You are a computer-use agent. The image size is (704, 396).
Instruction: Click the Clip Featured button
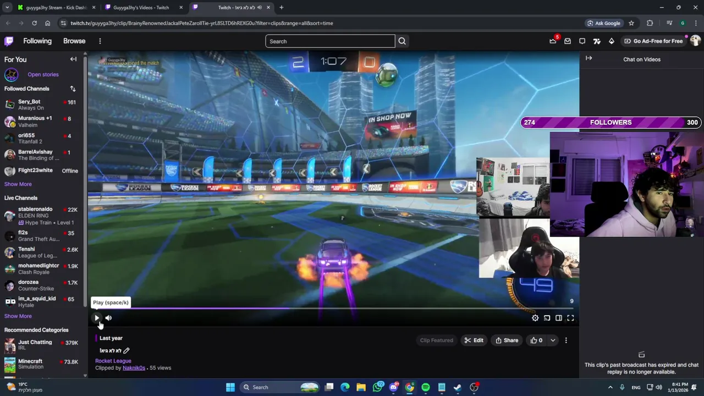tap(437, 340)
